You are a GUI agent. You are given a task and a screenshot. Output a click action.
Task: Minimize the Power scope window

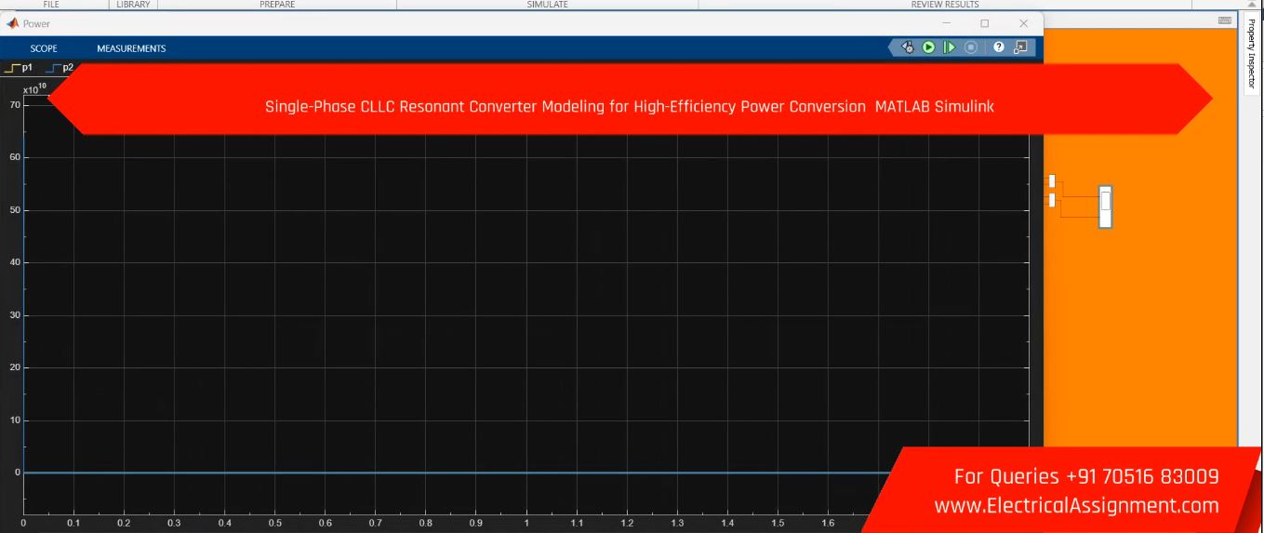(x=947, y=23)
